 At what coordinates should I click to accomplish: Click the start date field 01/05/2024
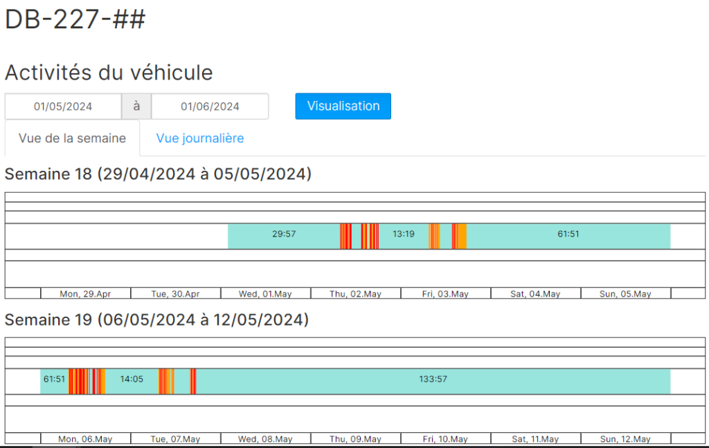coord(63,106)
